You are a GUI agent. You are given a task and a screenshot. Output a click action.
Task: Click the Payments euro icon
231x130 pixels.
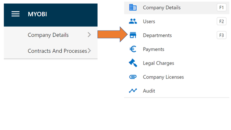point(133,49)
